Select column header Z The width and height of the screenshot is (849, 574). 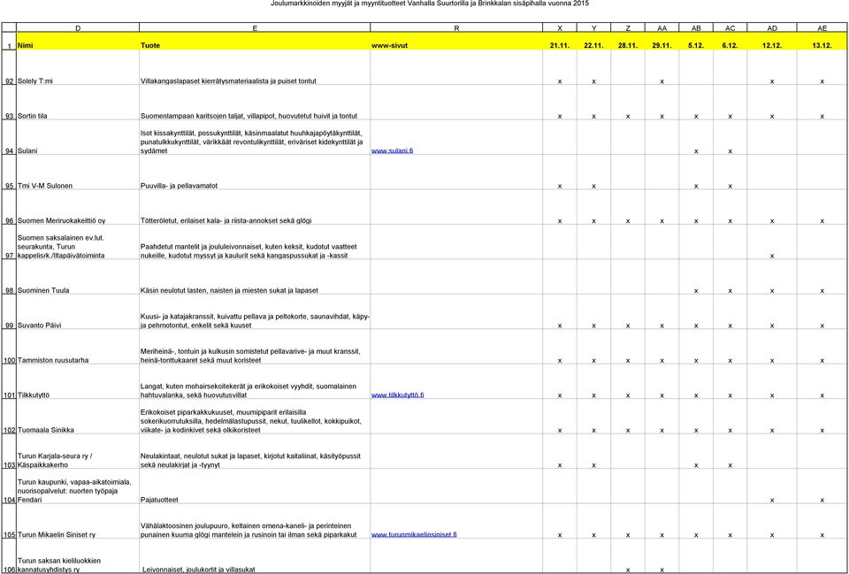point(628,27)
